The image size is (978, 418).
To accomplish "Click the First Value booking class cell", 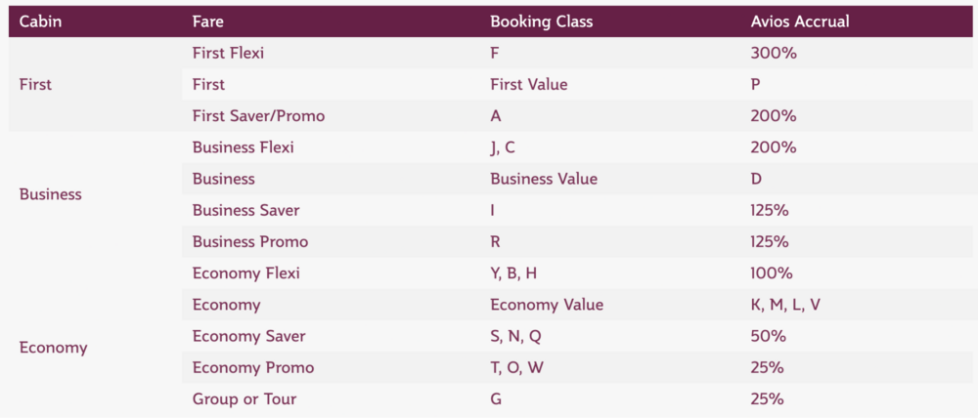I will tap(528, 85).
